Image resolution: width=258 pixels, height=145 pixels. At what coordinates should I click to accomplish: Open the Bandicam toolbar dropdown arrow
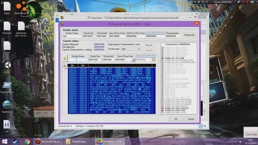pyautogui.click(x=195, y=2)
